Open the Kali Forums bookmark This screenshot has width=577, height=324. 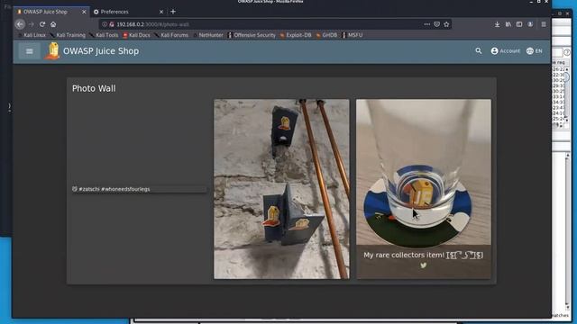coord(171,35)
